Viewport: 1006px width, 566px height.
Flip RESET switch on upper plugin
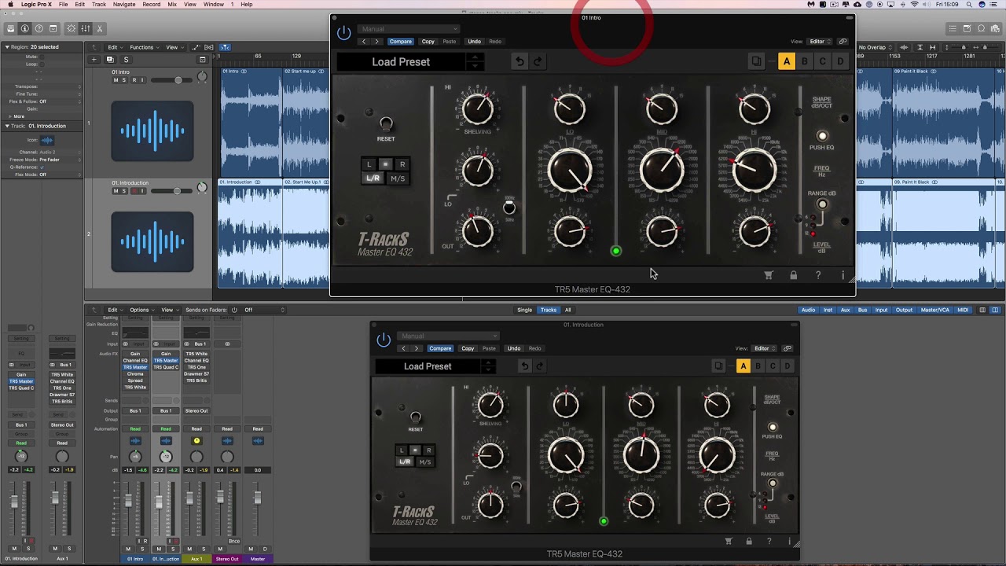coord(385,124)
